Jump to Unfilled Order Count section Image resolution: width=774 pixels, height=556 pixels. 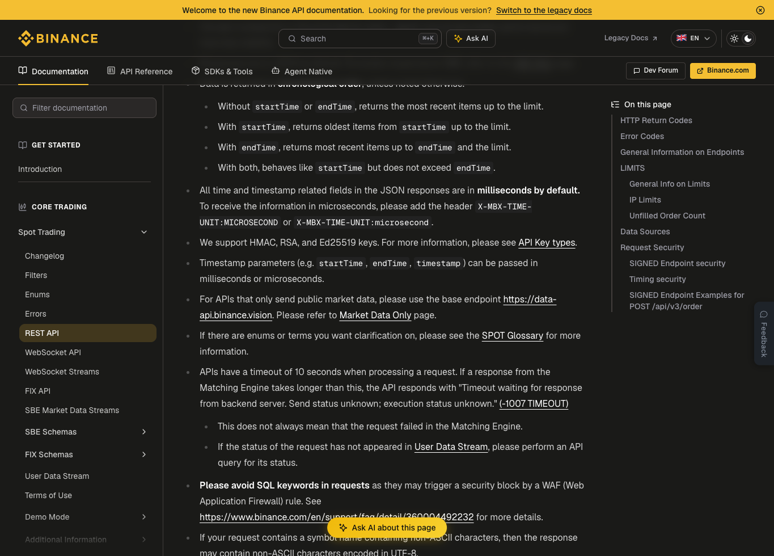click(667, 216)
